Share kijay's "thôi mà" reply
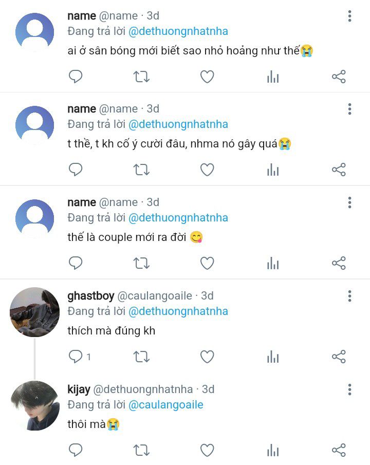 (339, 451)
